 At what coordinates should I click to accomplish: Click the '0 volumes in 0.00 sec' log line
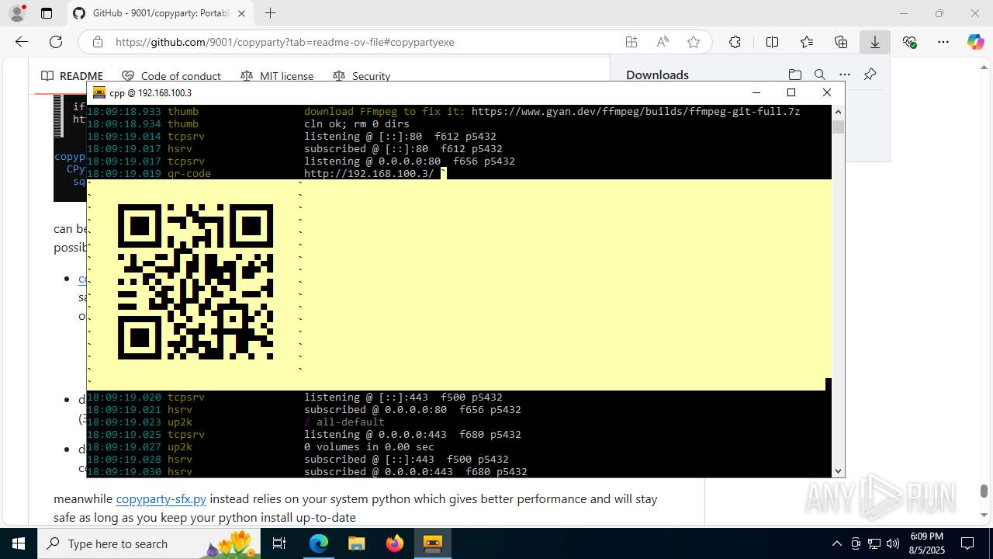369,446
